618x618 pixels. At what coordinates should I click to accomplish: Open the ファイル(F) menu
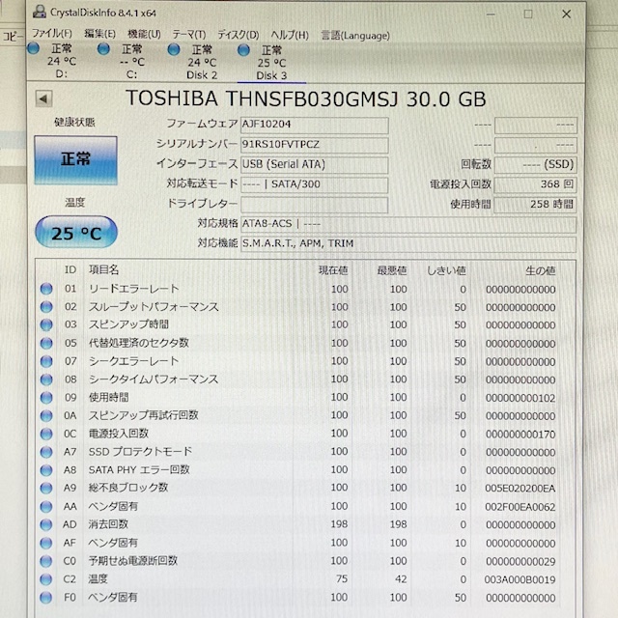pyautogui.click(x=51, y=34)
